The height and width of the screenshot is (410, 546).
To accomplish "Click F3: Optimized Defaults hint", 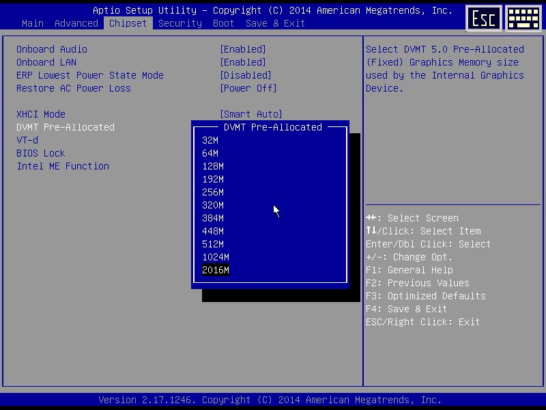I will tap(425, 296).
